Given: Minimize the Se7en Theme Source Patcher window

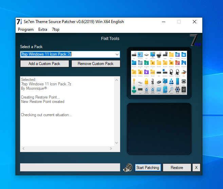Looking at the screenshot, I should pos(164,22).
